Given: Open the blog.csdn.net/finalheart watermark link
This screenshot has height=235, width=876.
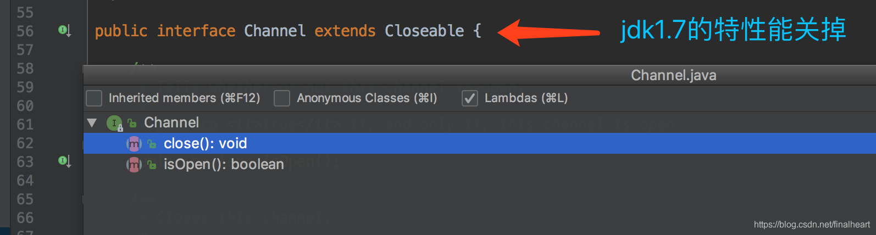Looking at the screenshot, I should click(812, 225).
